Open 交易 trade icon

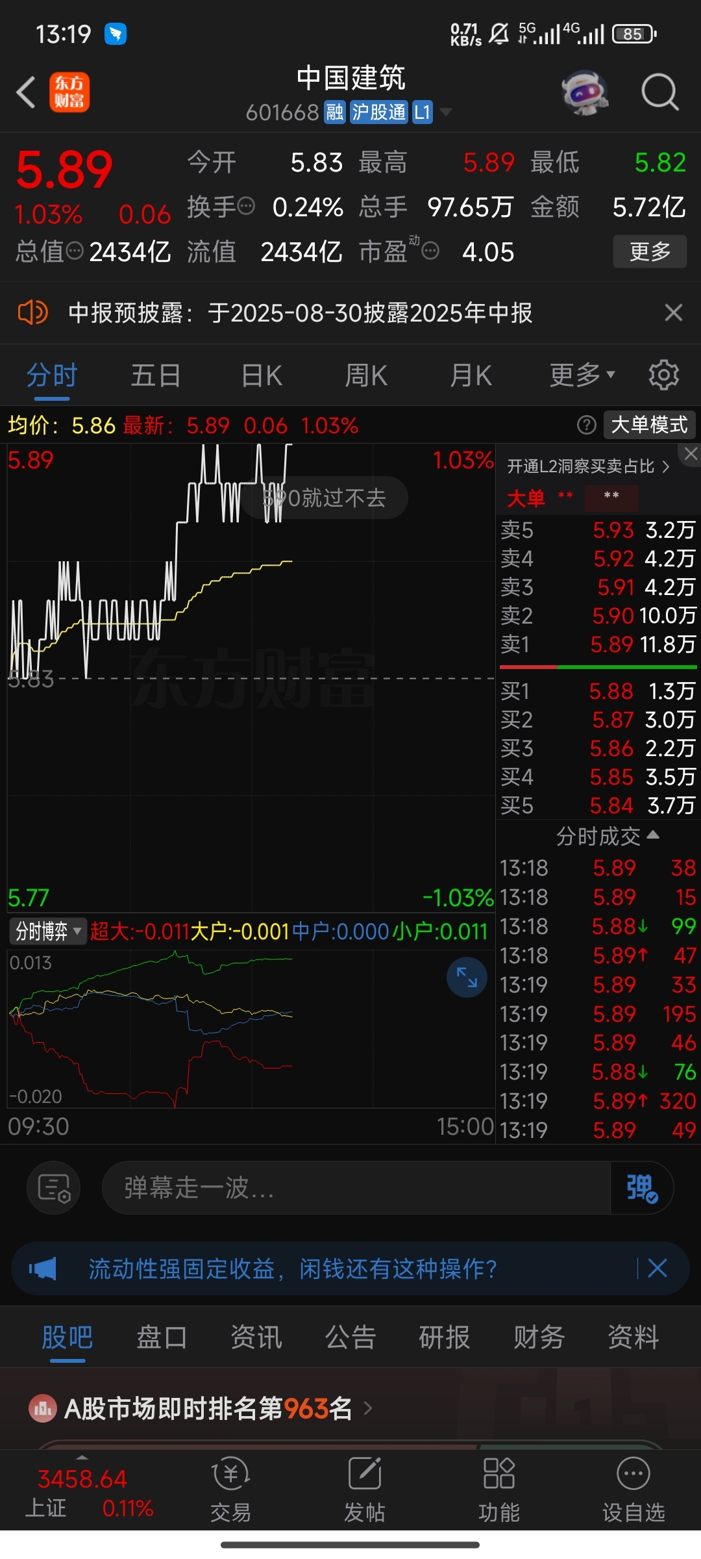point(230,1488)
